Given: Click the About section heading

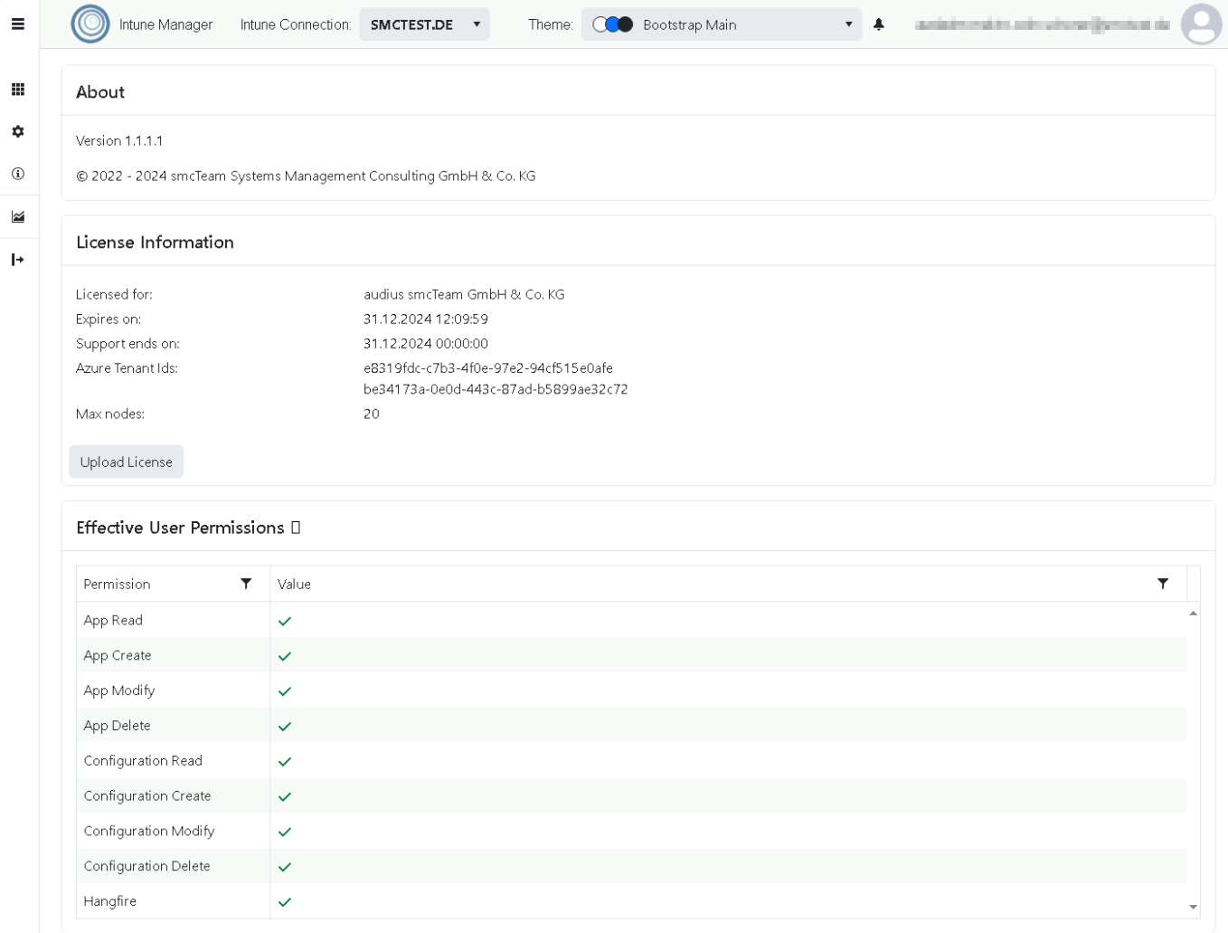Looking at the screenshot, I should click(x=100, y=92).
